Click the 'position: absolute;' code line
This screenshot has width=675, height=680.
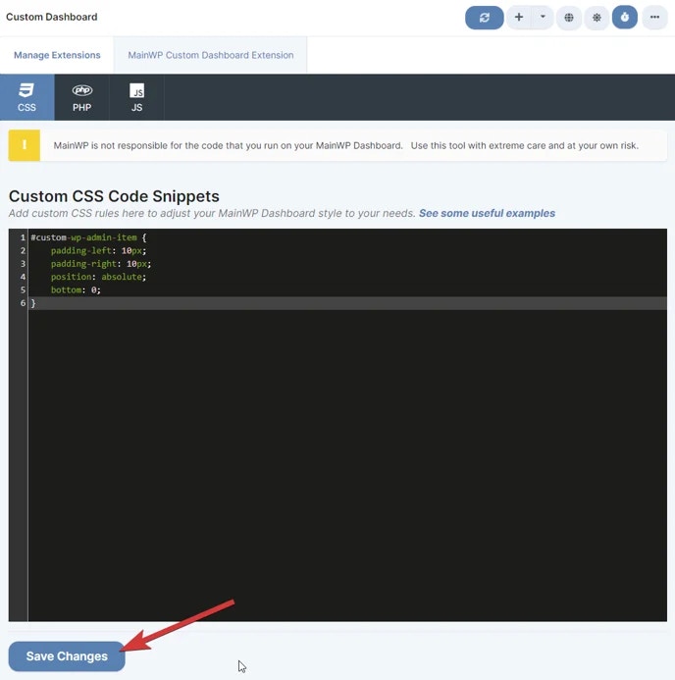(x=98, y=277)
